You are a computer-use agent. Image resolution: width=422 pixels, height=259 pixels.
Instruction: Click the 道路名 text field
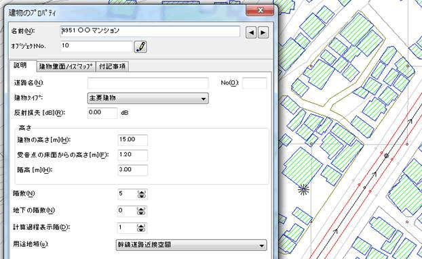148,83
